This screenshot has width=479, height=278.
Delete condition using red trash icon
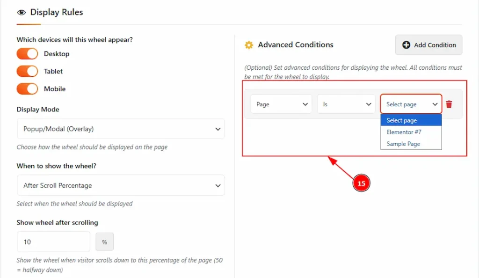[x=449, y=104]
